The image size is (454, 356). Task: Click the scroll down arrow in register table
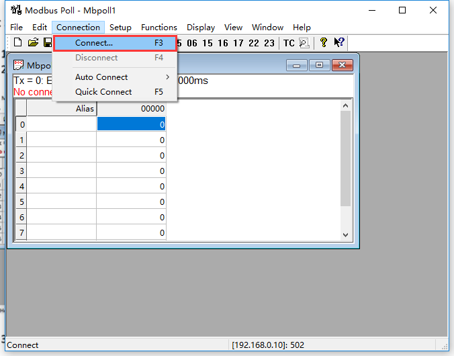(x=346, y=234)
